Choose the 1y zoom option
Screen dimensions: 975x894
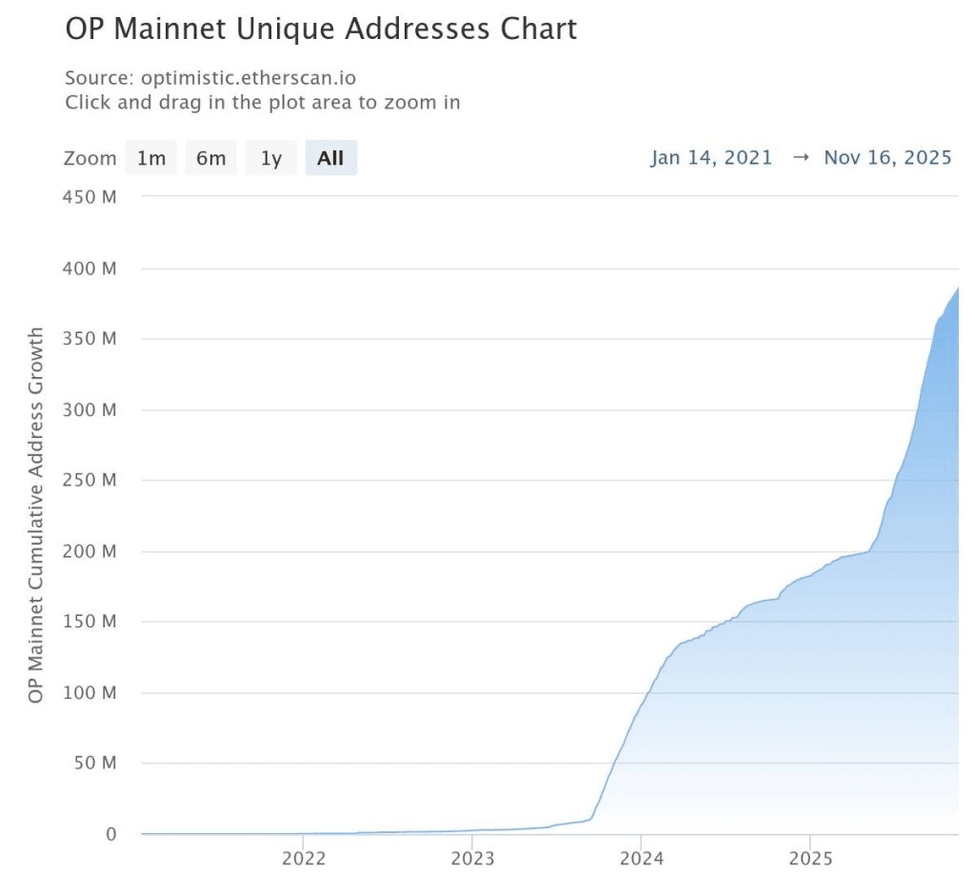pyautogui.click(x=271, y=158)
